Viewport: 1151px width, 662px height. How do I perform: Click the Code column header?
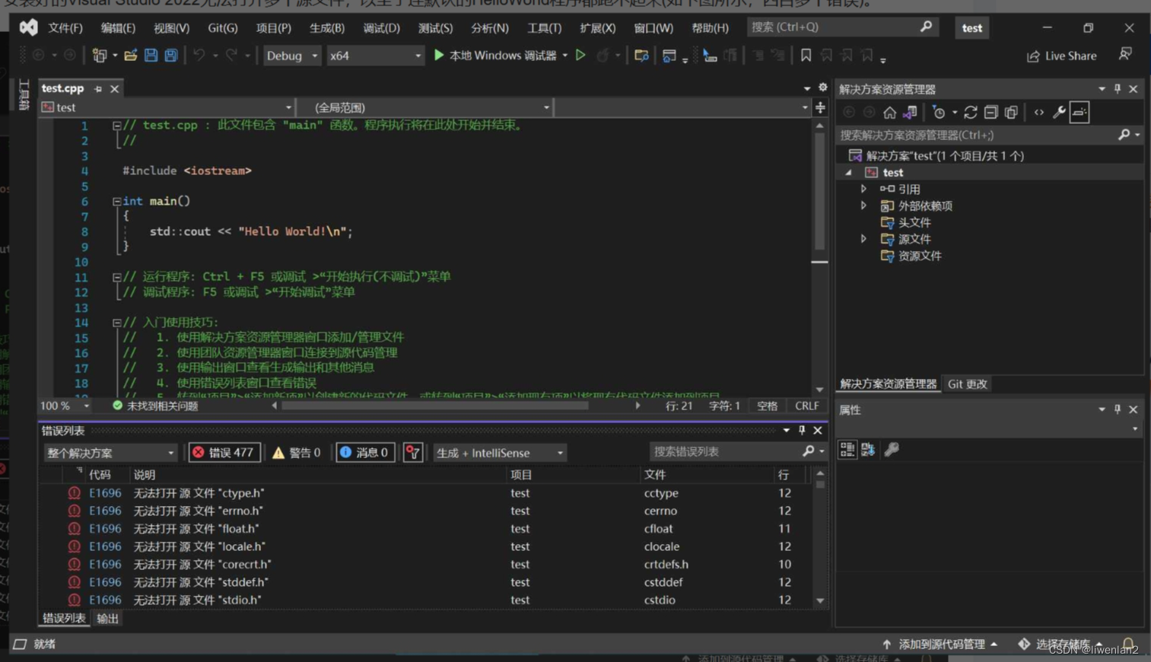[x=100, y=475]
